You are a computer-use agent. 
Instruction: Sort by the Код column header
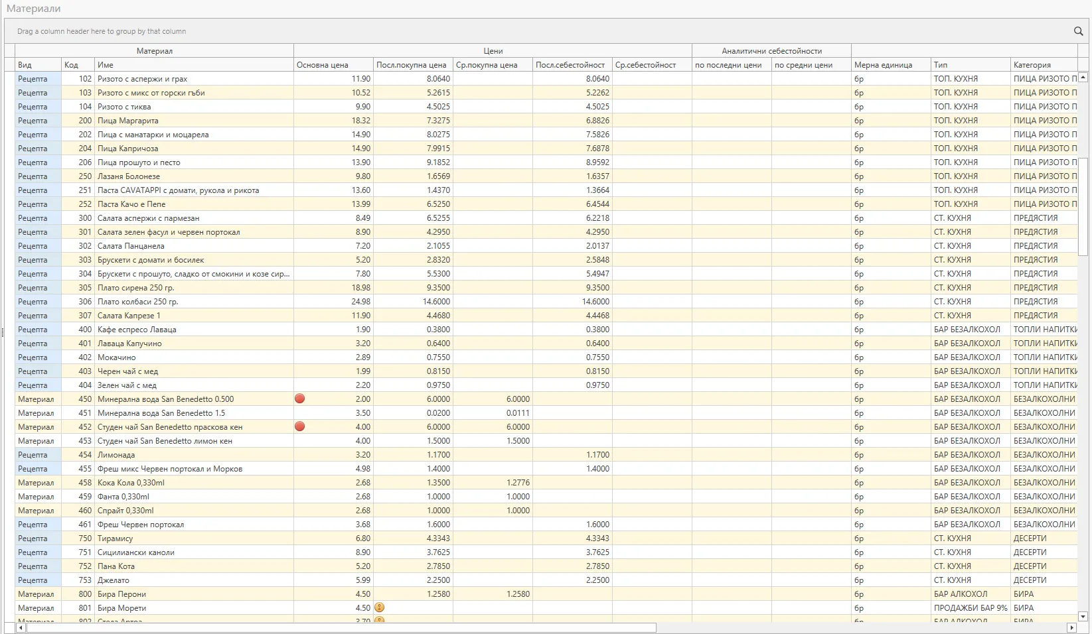[x=78, y=65]
